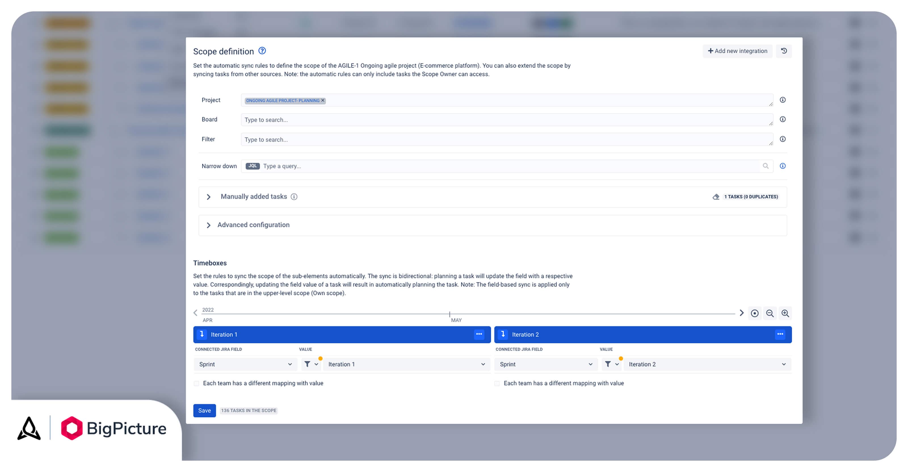Image resolution: width=908 pixels, height=472 pixels.
Task: Click the Filter search input
Action: point(507,140)
